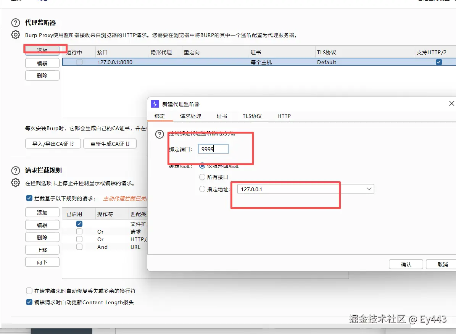Click the 隐形代理 column header

(x=166, y=52)
